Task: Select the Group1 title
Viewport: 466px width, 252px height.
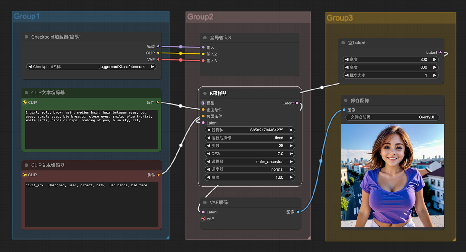Action: click(27, 16)
